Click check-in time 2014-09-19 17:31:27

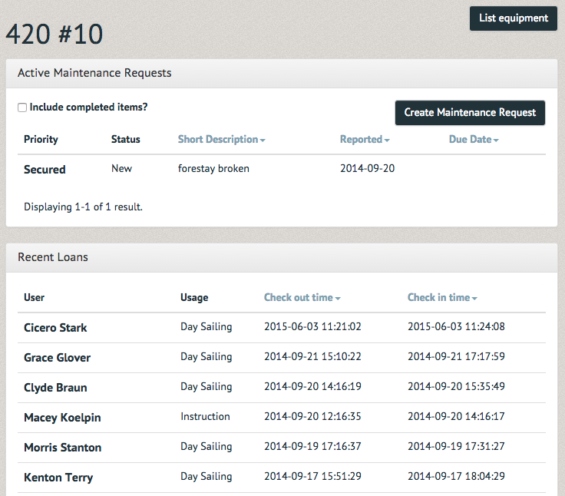[456, 446]
